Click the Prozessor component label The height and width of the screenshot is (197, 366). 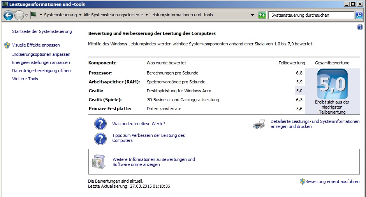[100, 73]
